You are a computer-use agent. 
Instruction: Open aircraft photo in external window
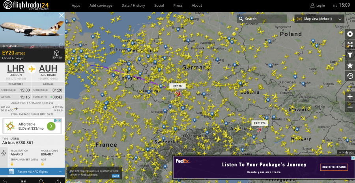coord(61,45)
